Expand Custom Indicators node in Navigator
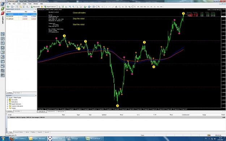The image size is (226, 141). tap(8, 106)
